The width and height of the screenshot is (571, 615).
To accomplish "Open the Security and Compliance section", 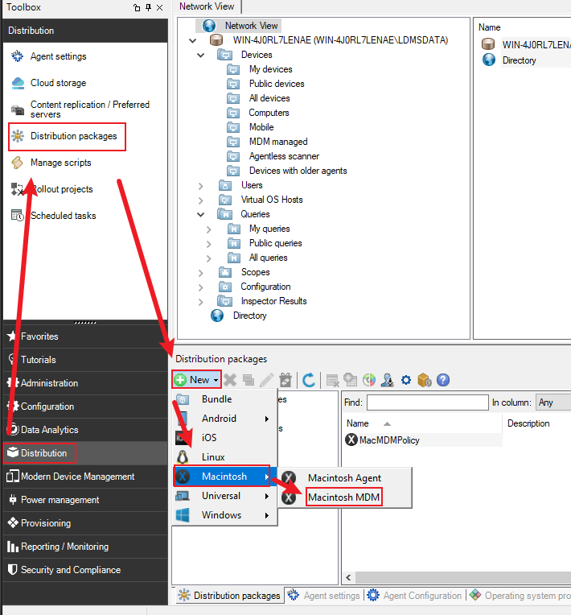I will coord(71,570).
